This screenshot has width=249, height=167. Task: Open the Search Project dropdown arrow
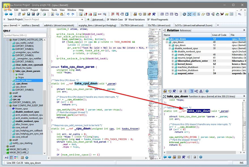[82, 20]
